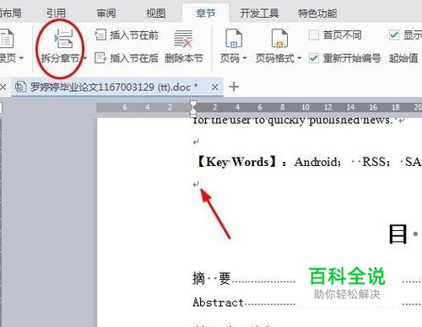Click the ruler indent marker

click(193, 109)
